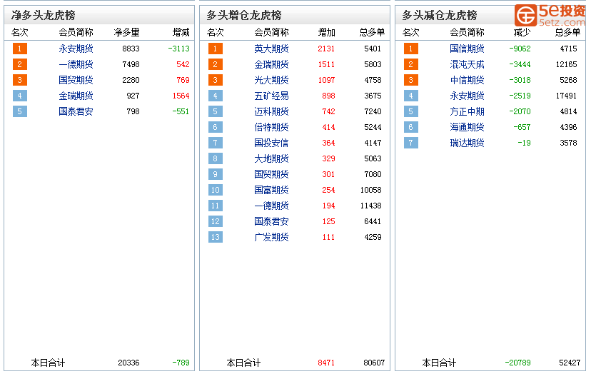Click 金瑞期货 in the 多头增仓龙虎榜
This screenshot has height=374, width=591.
pos(271,64)
